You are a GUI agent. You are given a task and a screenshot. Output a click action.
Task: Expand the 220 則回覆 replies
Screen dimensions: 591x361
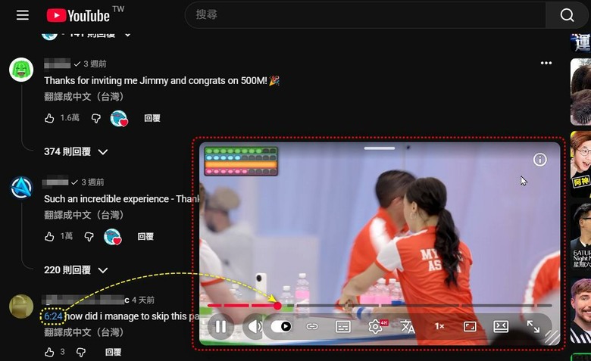click(x=76, y=270)
